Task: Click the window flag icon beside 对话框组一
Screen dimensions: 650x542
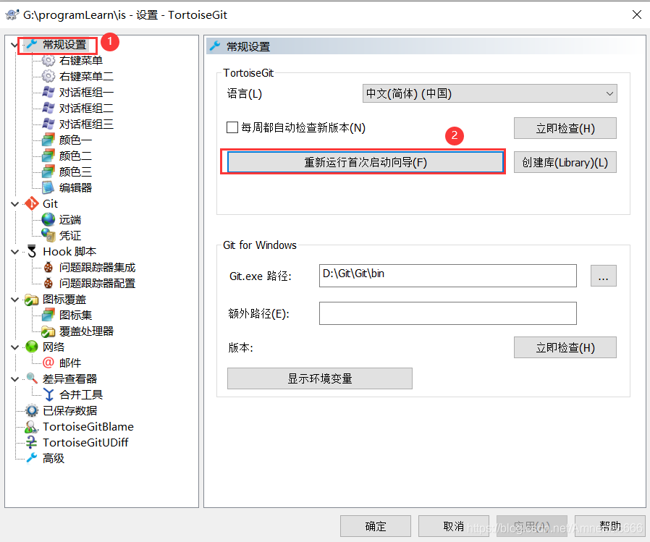Action: pos(48,92)
